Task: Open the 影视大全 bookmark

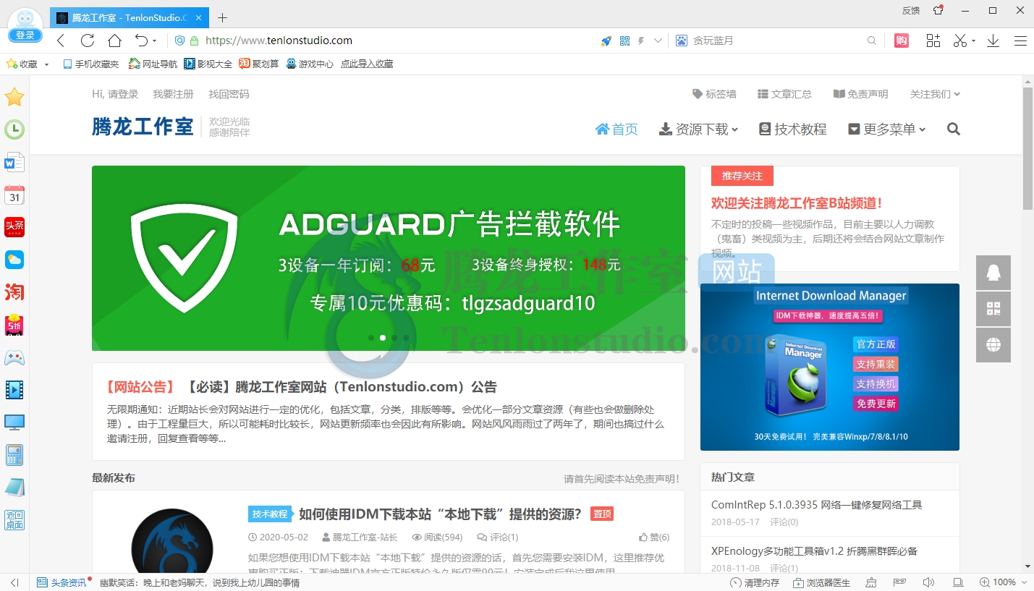Action: point(208,64)
